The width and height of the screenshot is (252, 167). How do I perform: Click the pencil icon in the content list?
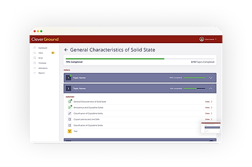70,113
